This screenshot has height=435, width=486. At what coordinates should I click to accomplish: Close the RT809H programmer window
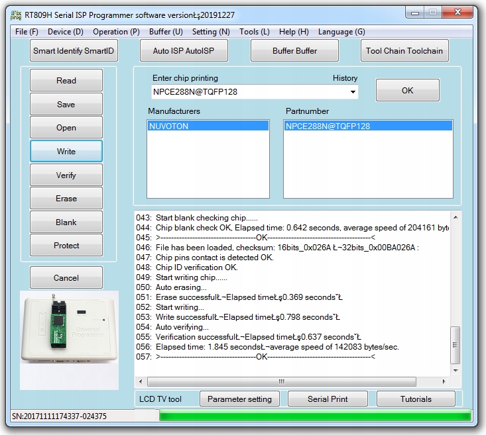pos(457,13)
